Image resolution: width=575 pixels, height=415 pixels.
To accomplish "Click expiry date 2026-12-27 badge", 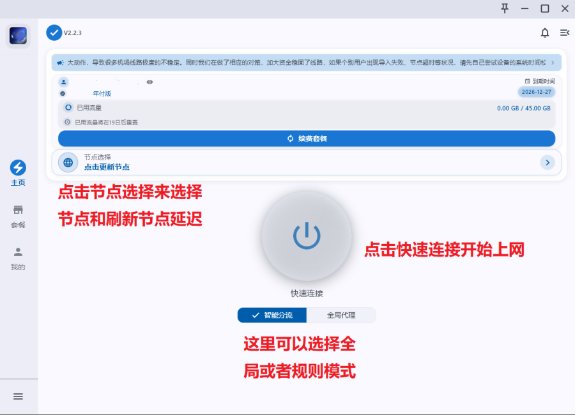I will point(536,92).
